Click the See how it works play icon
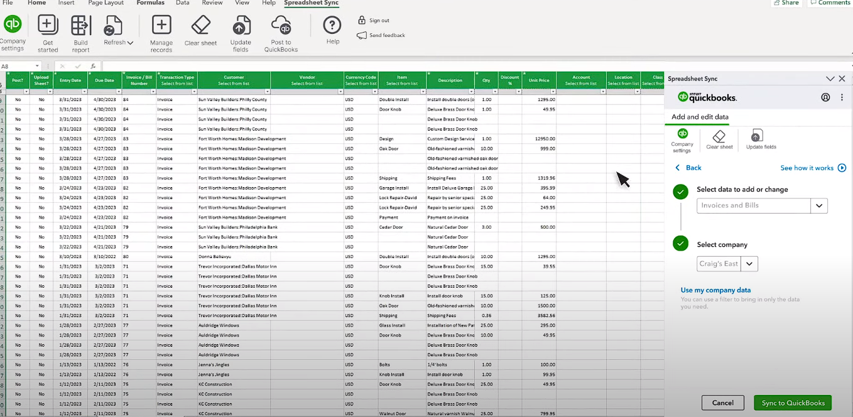Viewport: 853px width, 417px height. pyautogui.click(x=842, y=168)
